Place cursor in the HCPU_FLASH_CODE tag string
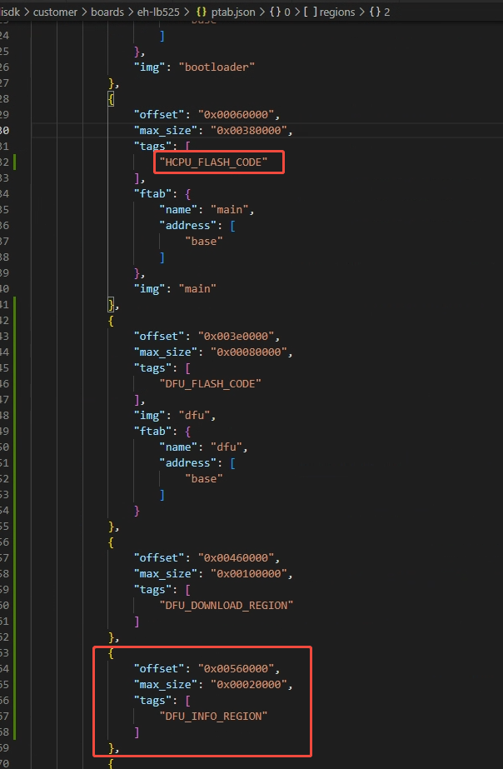Viewport: 503px width, 769px height. click(218, 162)
